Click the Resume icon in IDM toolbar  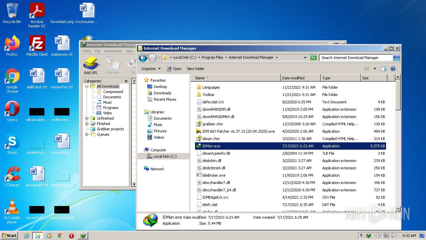113,66
